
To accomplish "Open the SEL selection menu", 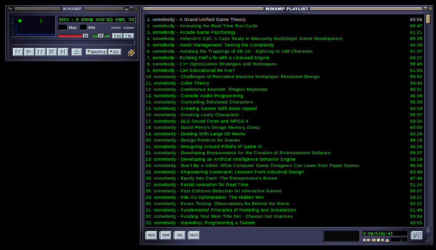I will point(180,235).
